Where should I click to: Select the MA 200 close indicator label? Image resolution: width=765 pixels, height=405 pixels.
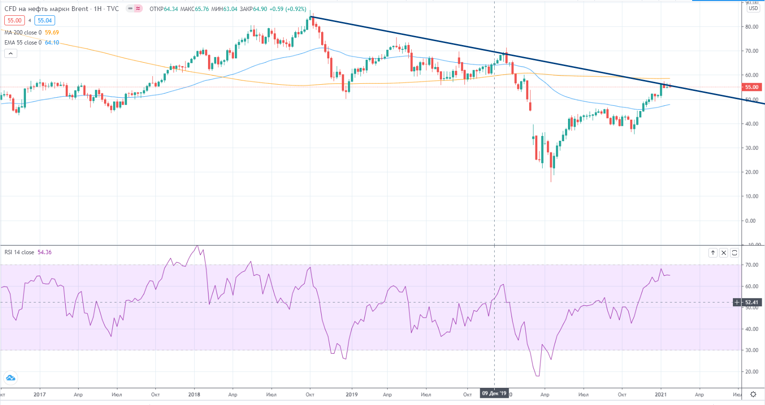click(x=23, y=33)
